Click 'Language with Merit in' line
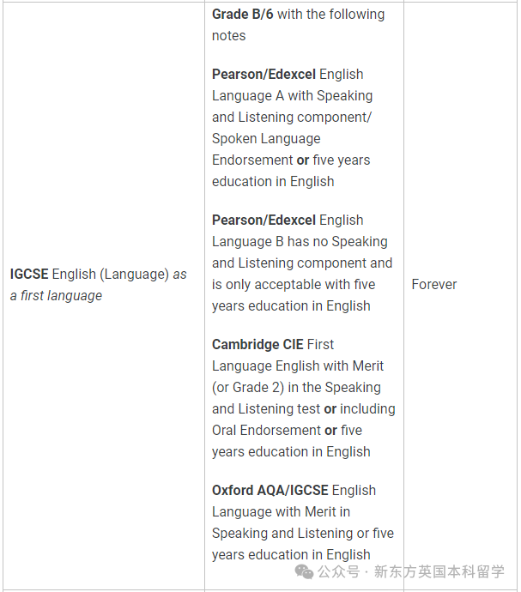This screenshot has height=592, width=521. (x=281, y=511)
